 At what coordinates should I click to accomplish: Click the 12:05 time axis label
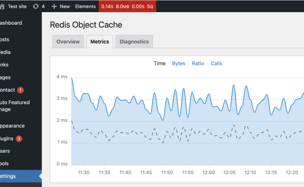(230, 173)
